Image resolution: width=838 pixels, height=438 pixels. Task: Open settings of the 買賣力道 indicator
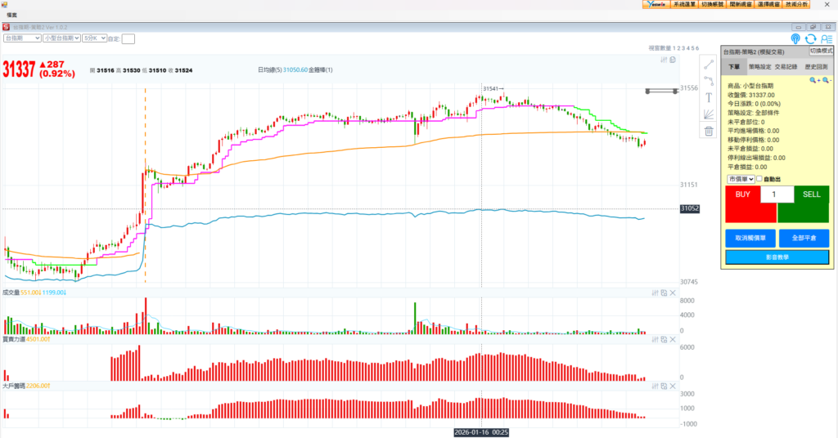pyautogui.click(x=654, y=339)
